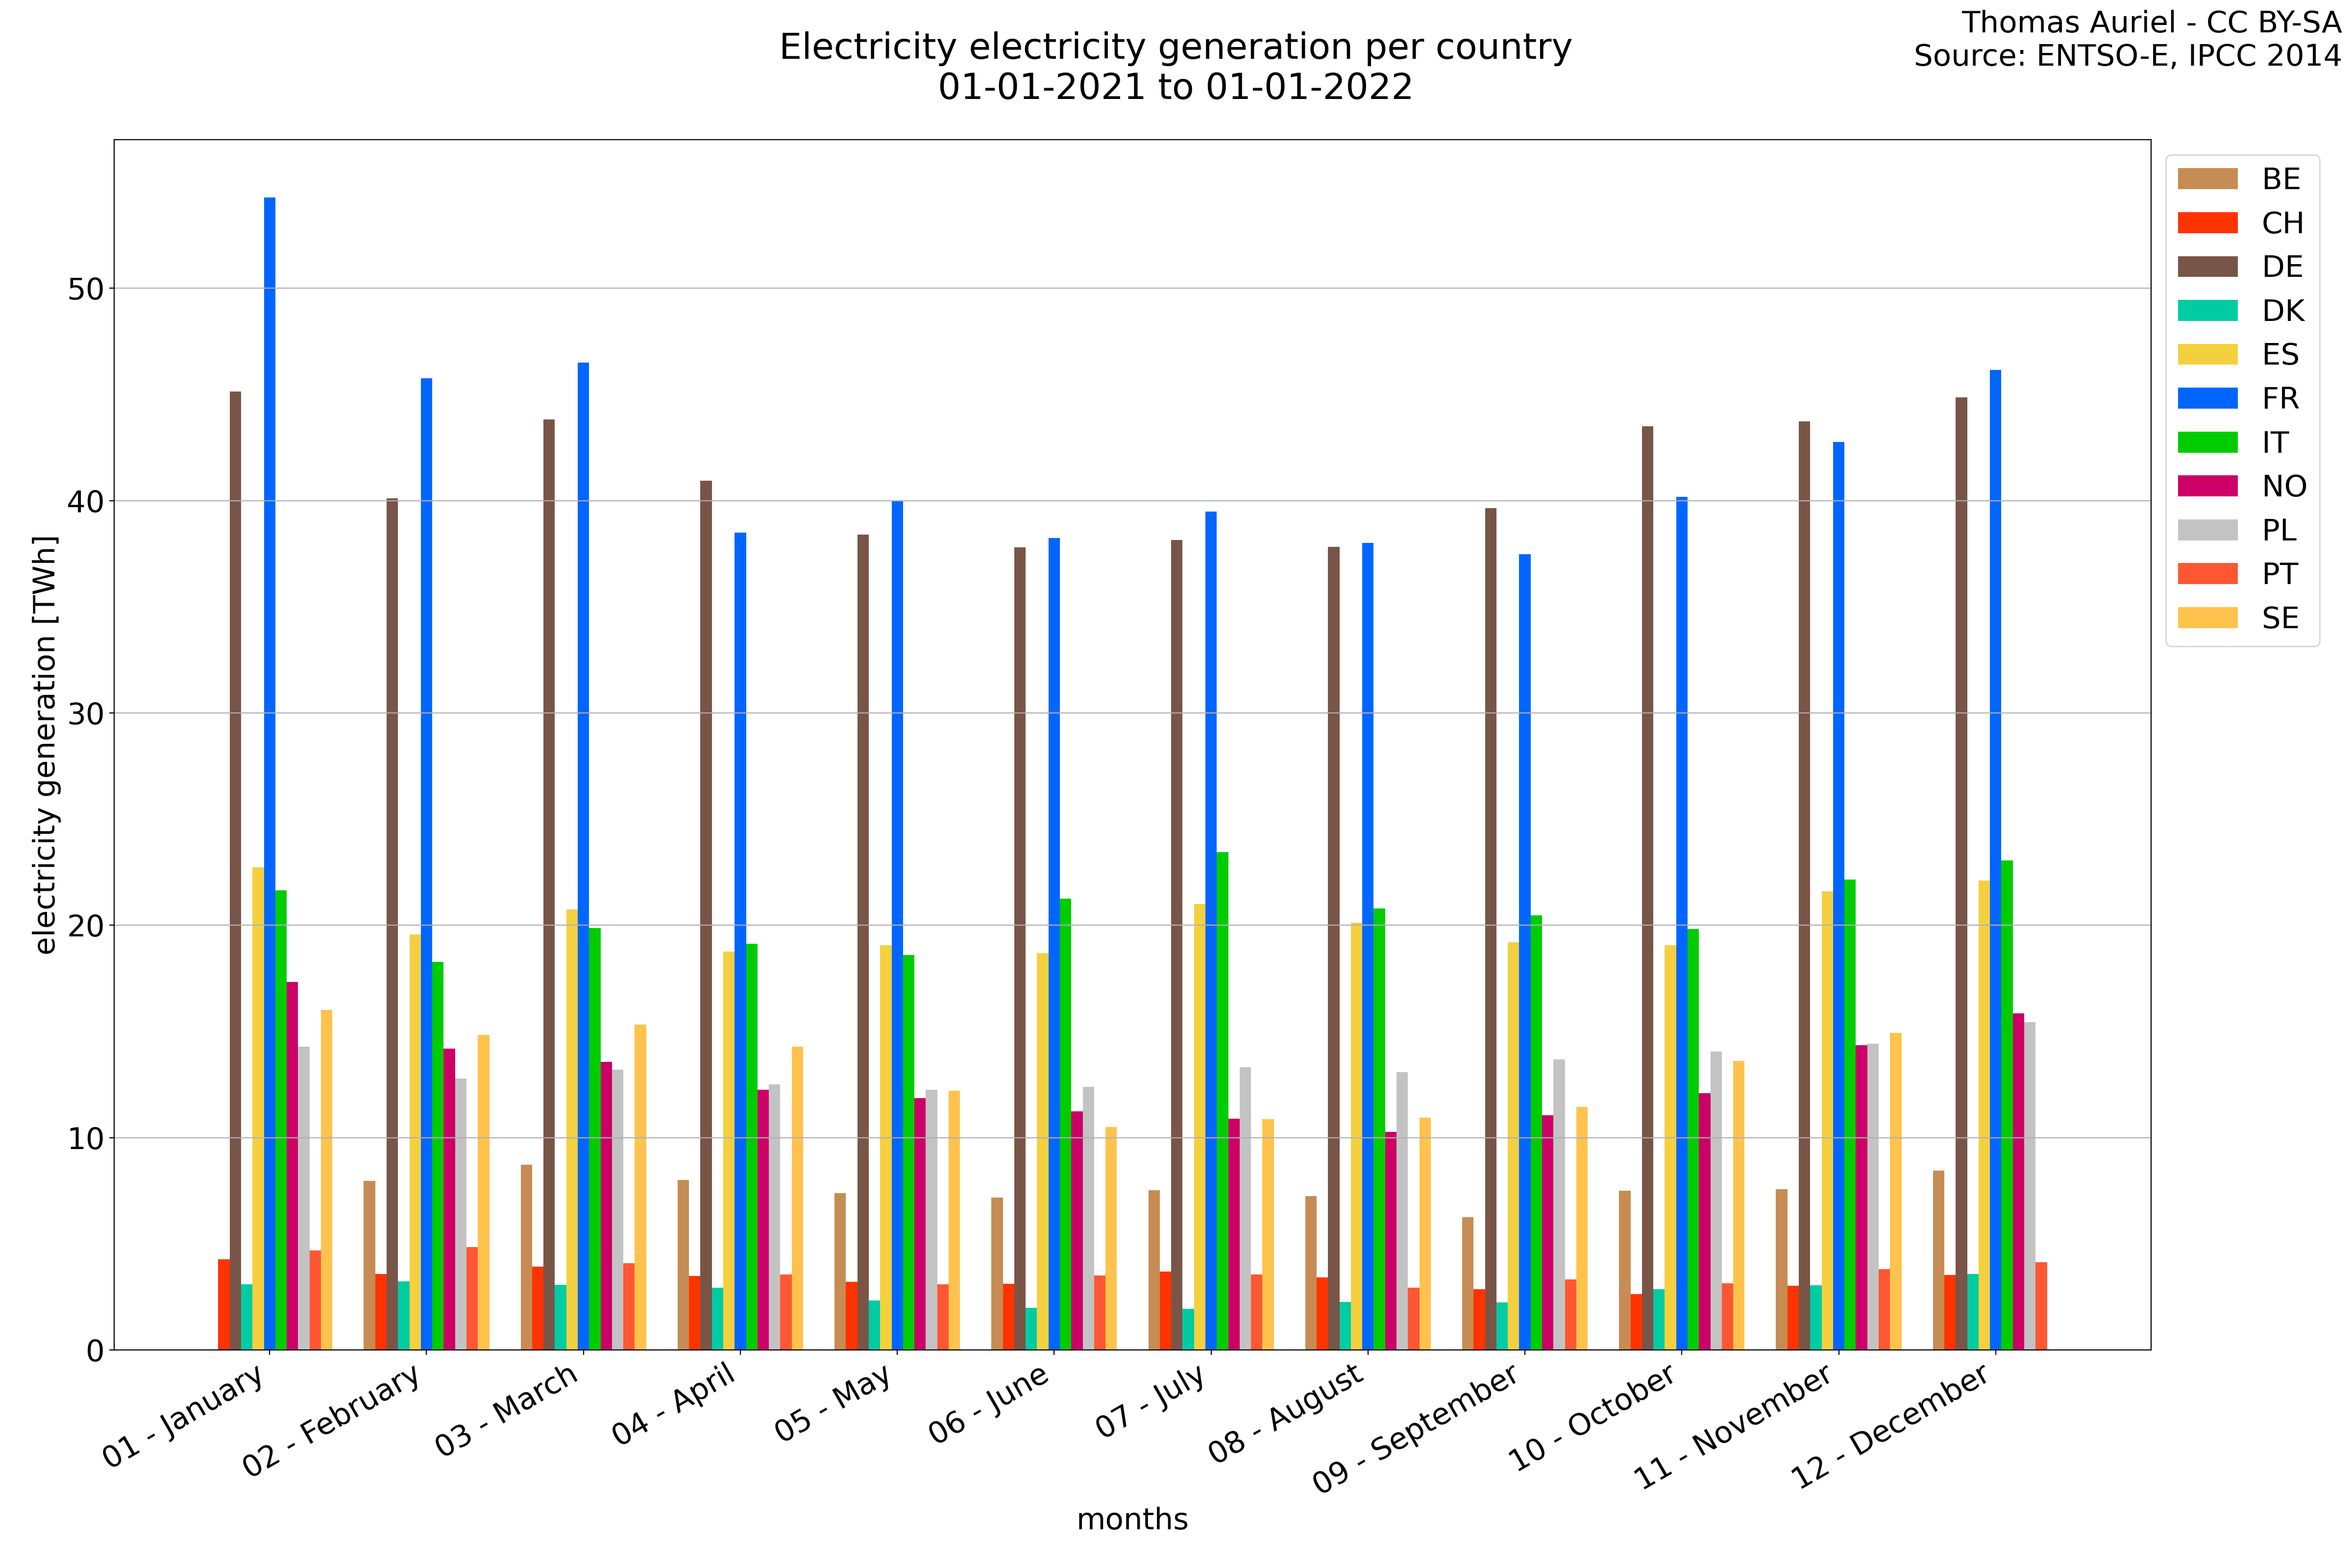The image size is (2352, 1568).
Task: Click the 'months' x-axis title
Action: [x=1132, y=1519]
